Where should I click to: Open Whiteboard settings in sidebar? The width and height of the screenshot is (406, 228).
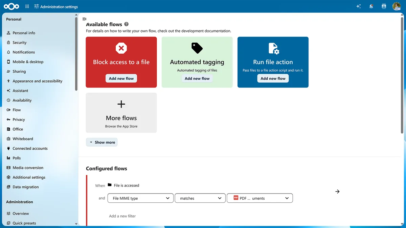pyautogui.click(x=40, y=139)
